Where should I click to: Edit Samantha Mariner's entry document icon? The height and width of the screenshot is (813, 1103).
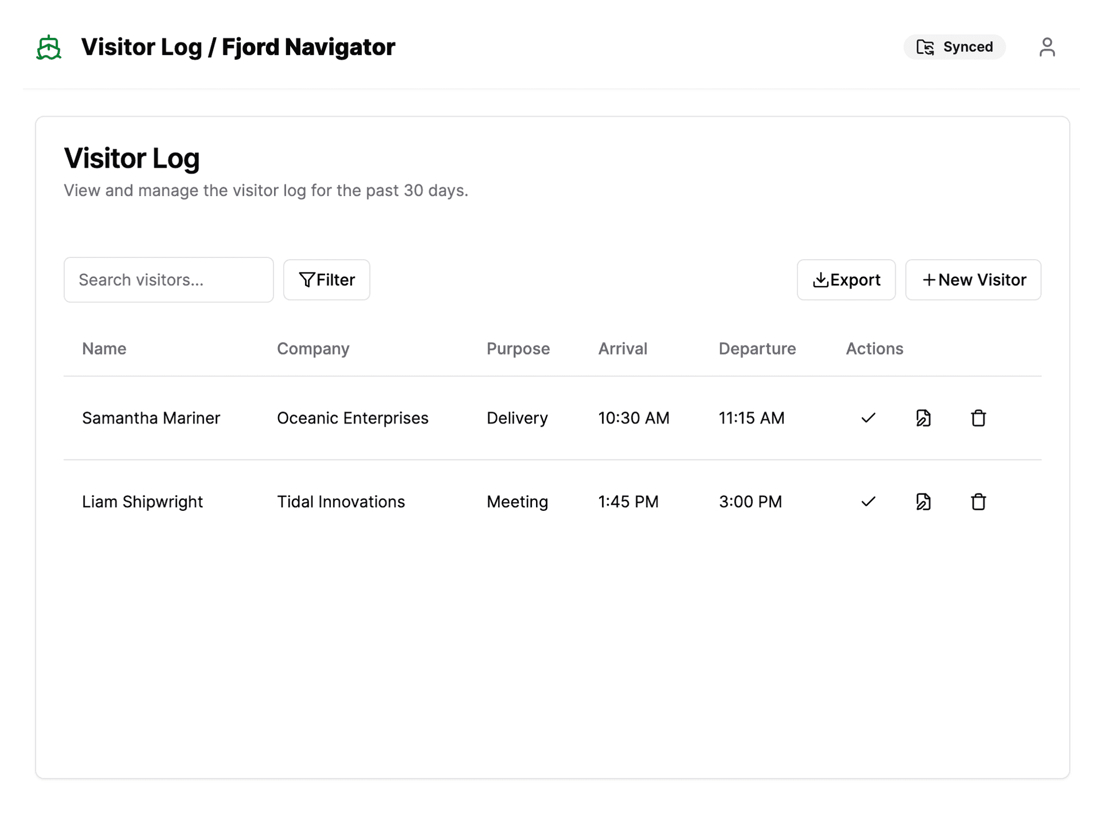tap(923, 418)
